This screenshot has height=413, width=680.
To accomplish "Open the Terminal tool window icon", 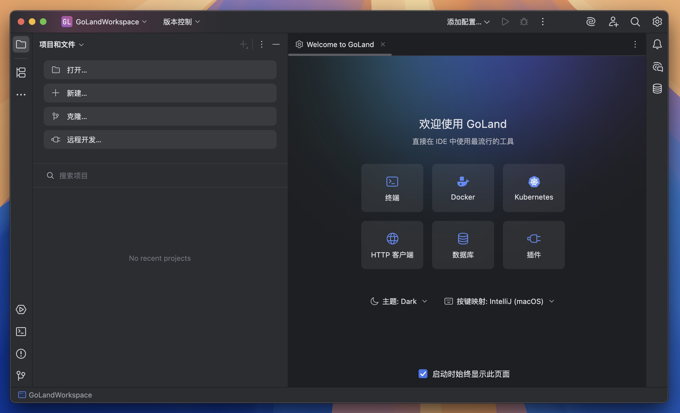I will (x=21, y=332).
